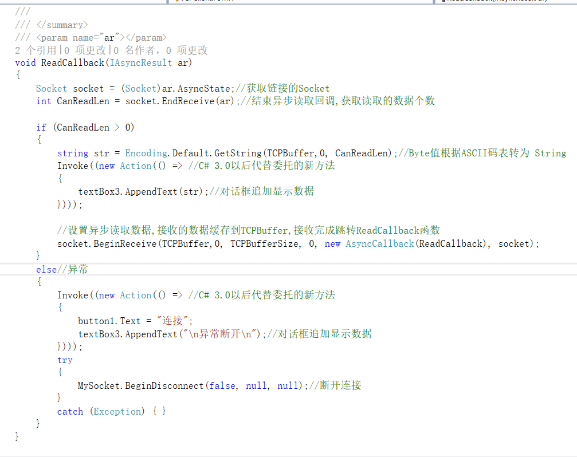Click the "int" keyword before CanReadLen
The width and height of the screenshot is (577, 457).
pos(44,101)
